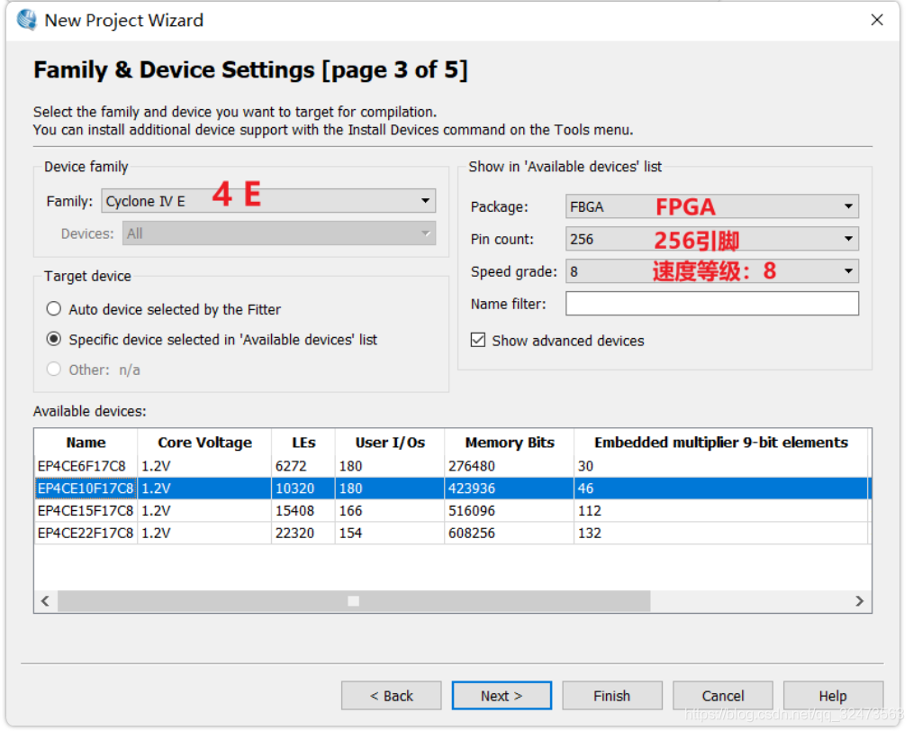Click the 22320 LEs cell

[x=303, y=533]
